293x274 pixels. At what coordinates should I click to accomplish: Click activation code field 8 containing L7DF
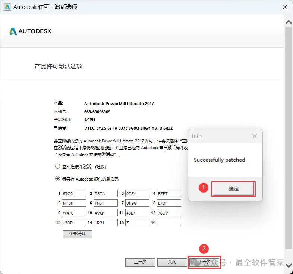(169, 203)
